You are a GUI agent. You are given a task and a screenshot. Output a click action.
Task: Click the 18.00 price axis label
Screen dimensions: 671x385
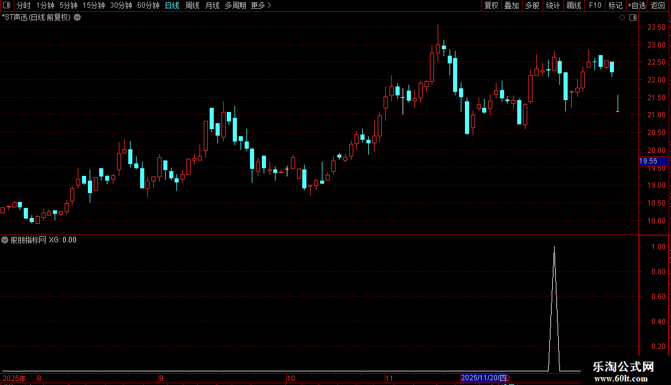click(x=656, y=221)
